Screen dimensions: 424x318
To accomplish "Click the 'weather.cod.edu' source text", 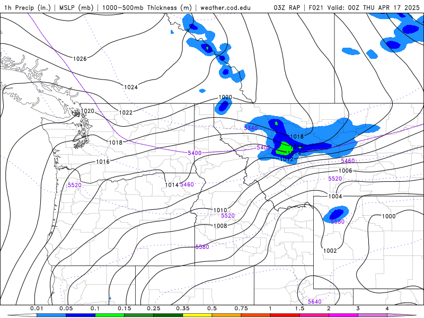I will coord(225,7).
